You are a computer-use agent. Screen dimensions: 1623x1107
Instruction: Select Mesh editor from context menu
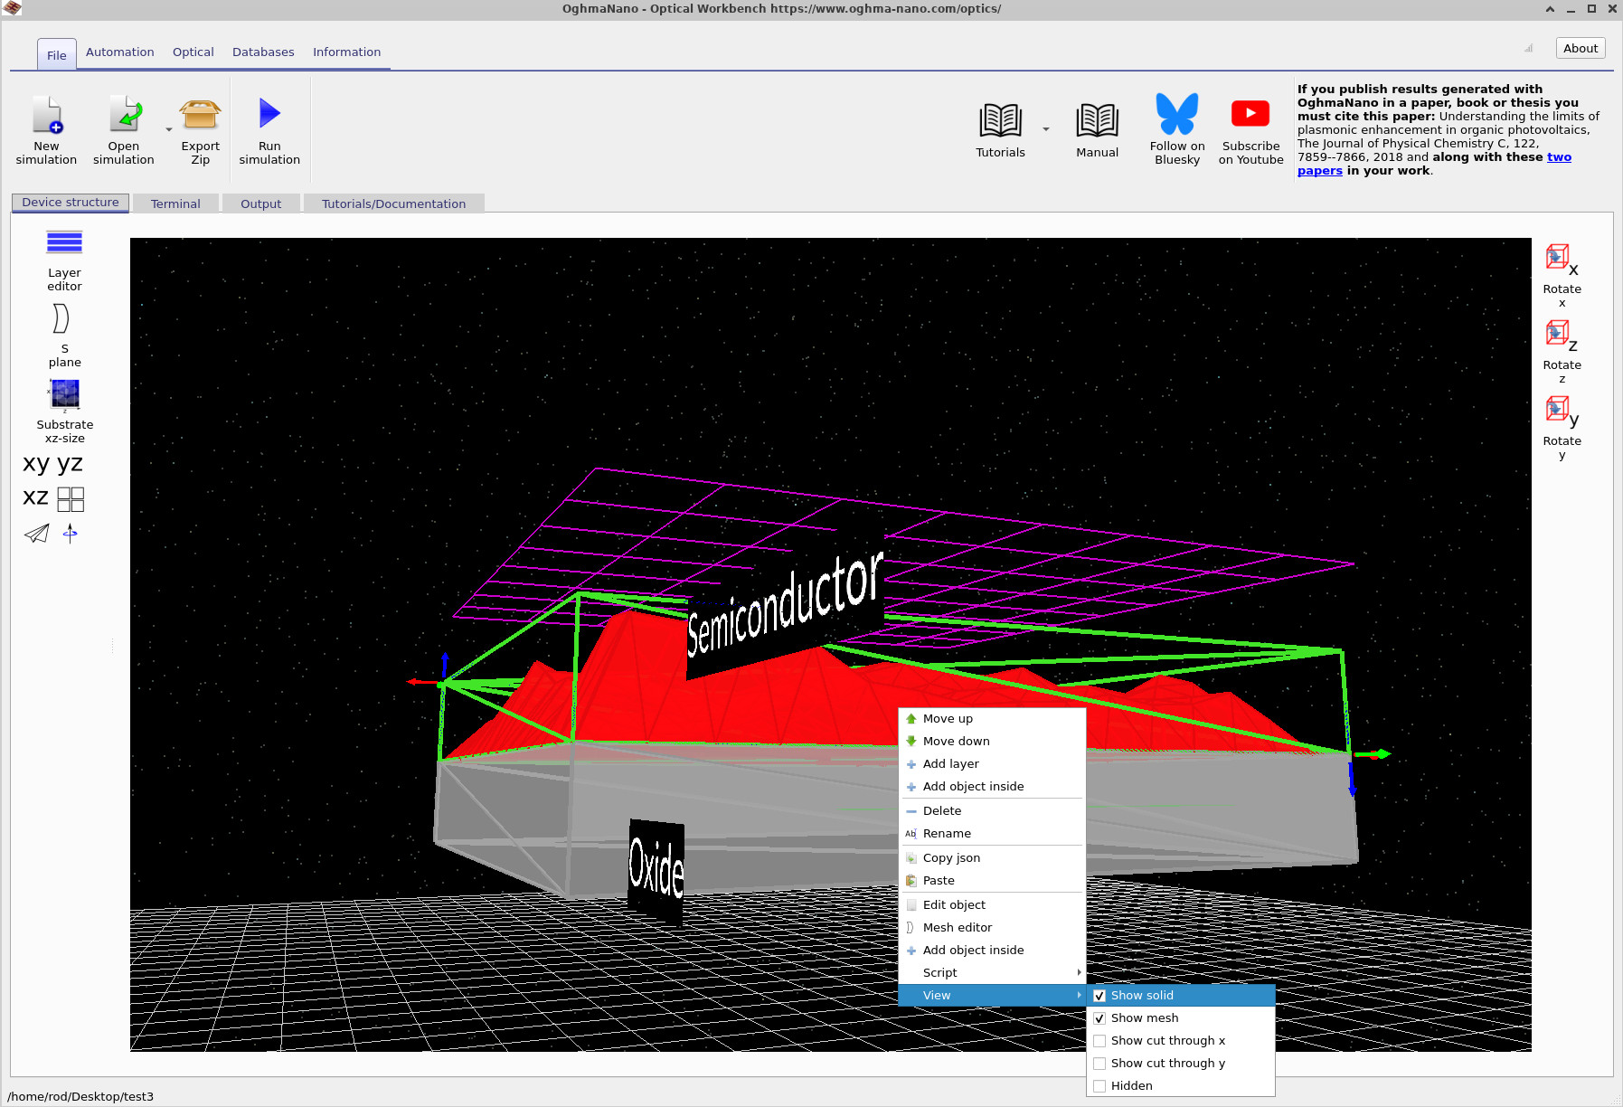[958, 927]
